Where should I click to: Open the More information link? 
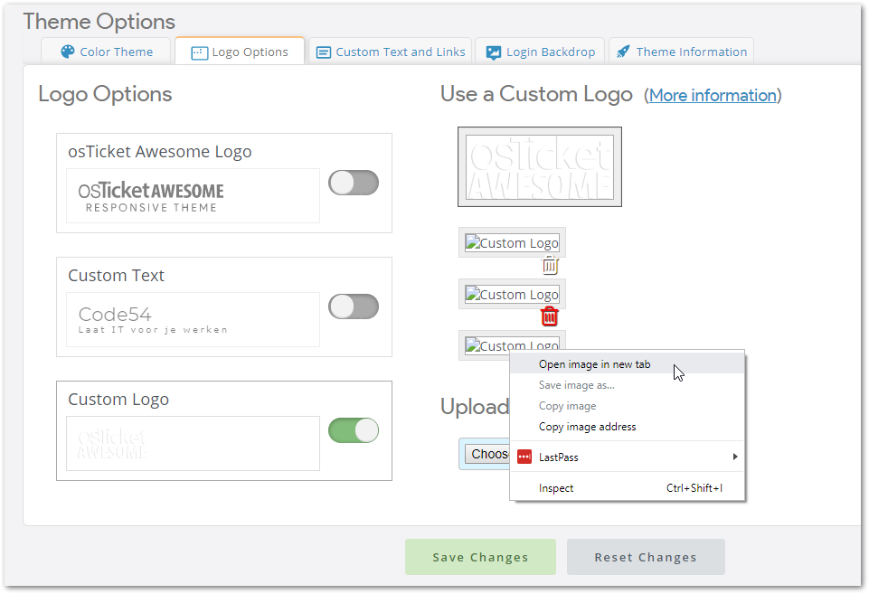(713, 95)
